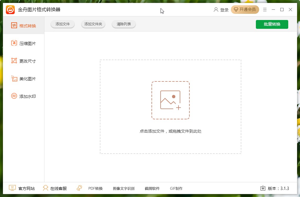Click the 官方网站 monitor icon
This screenshot has width=300, height=197.
tap(12, 188)
